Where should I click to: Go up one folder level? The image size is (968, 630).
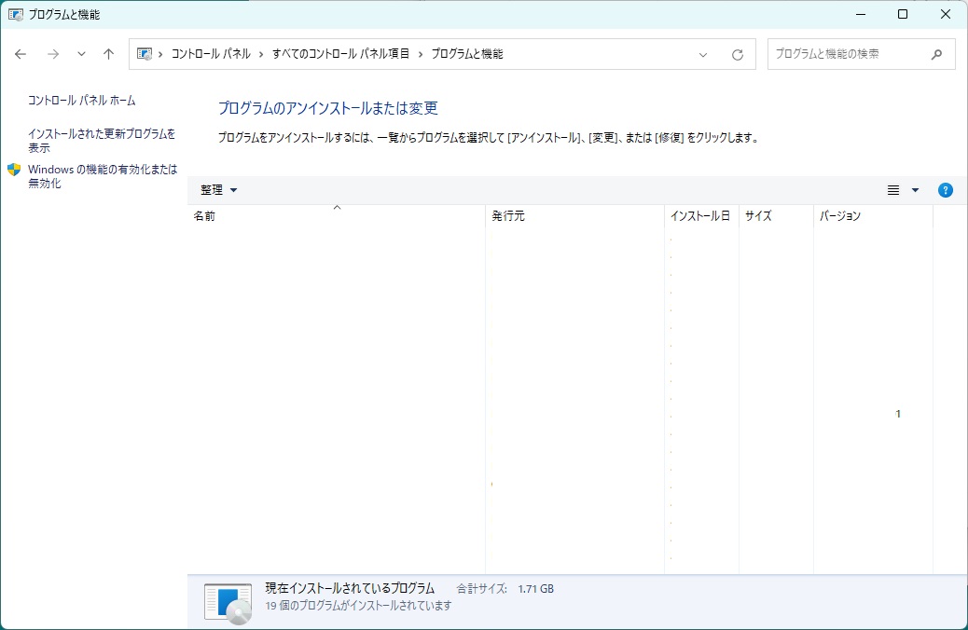pyautogui.click(x=109, y=54)
